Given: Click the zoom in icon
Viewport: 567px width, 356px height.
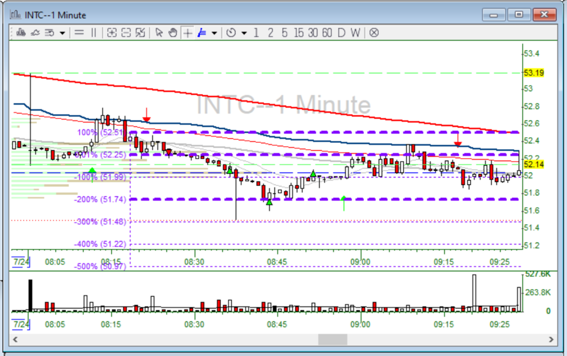Looking at the screenshot, I should pyautogui.click(x=112, y=33).
